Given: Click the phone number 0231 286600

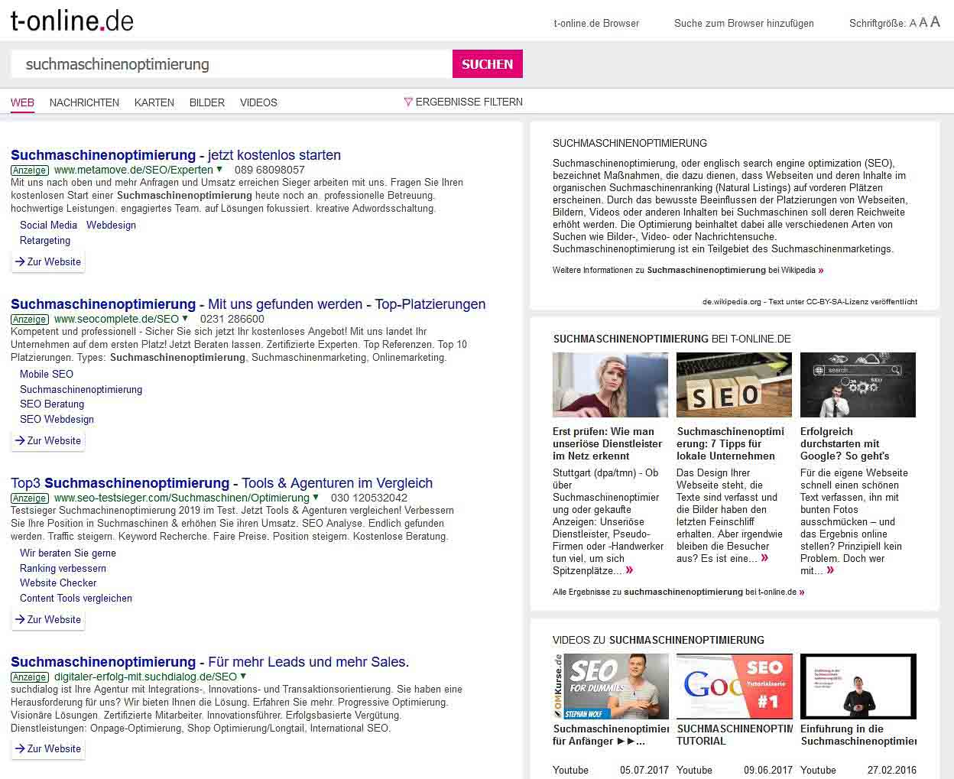Looking at the screenshot, I should click(232, 319).
